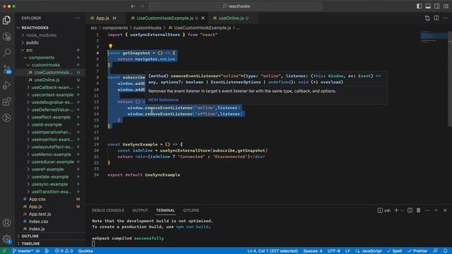Click the Ln 4, Col 1 cursor position
The image size is (452, 254).
[x=273, y=251]
